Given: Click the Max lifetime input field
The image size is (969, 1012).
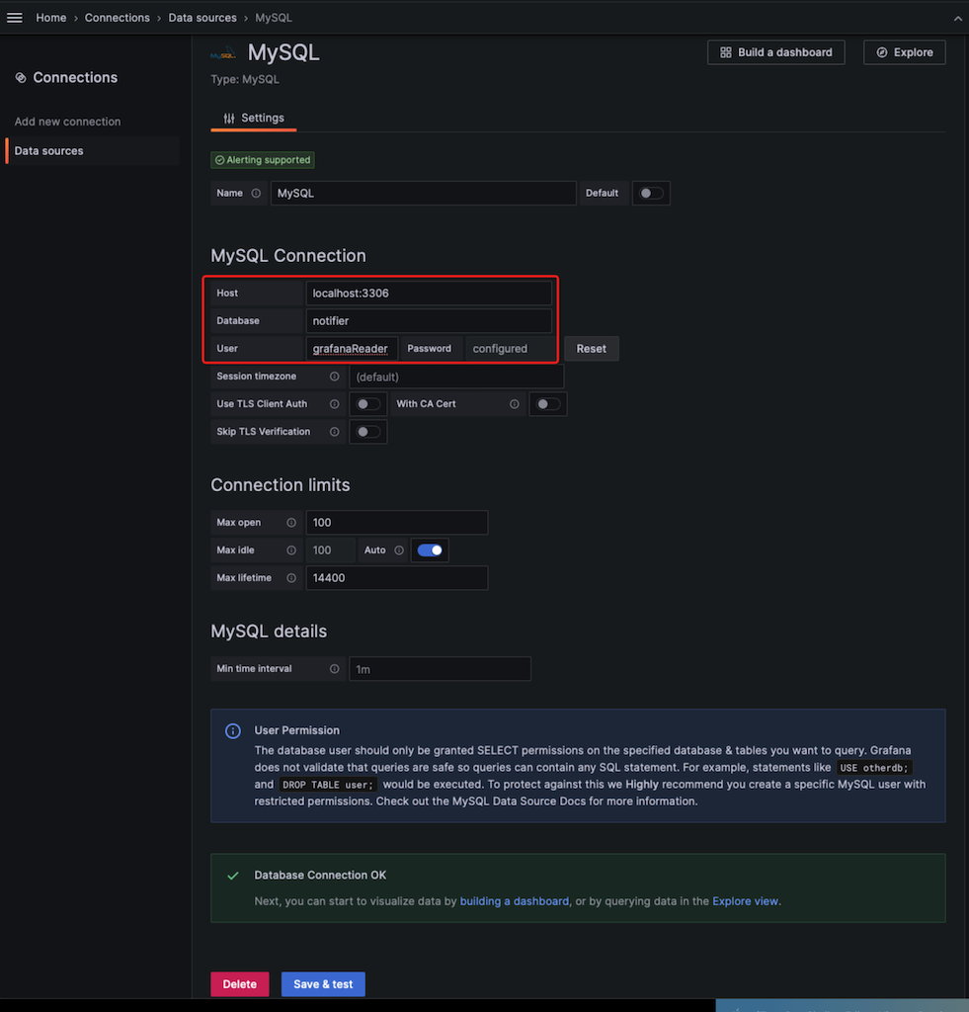Looking at the screenshot, I should [x=397, y=578].
